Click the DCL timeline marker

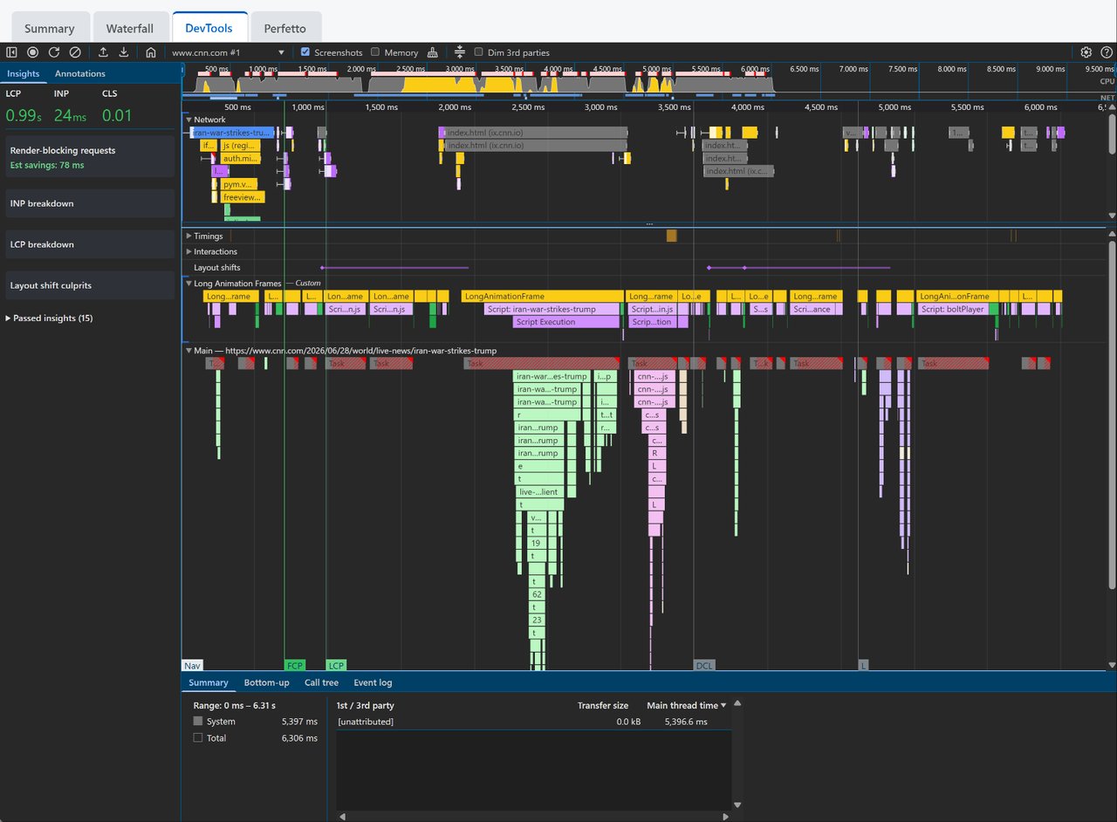coord(703,665)
